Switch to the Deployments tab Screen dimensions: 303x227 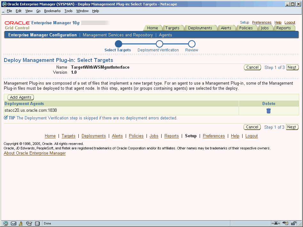tap(200, 28)
